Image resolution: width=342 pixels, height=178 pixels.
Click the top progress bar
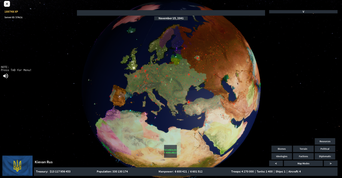point(171,13)
